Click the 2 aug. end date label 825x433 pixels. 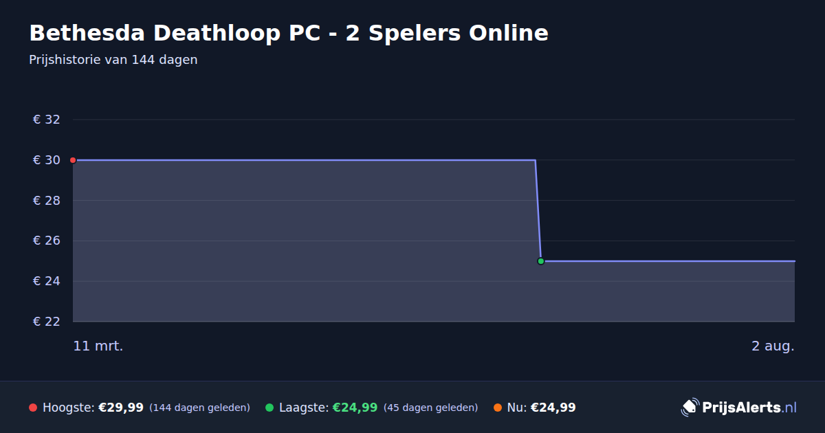point(773,346)
